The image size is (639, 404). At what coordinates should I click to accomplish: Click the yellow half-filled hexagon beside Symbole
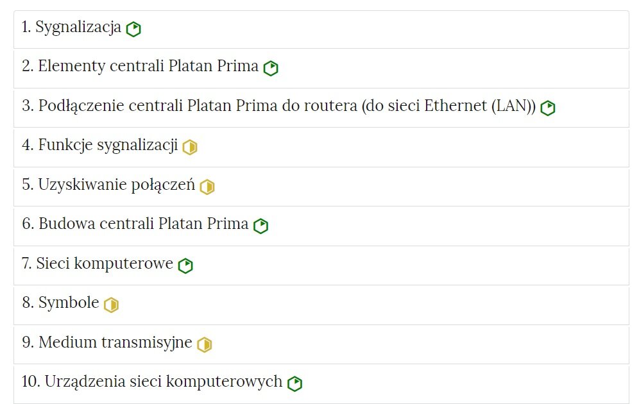pyautogui.click(x=111, y=305)
